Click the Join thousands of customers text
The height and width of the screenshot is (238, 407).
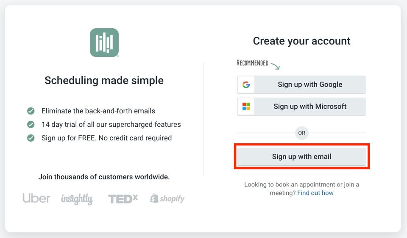click(x=104, y=177)
